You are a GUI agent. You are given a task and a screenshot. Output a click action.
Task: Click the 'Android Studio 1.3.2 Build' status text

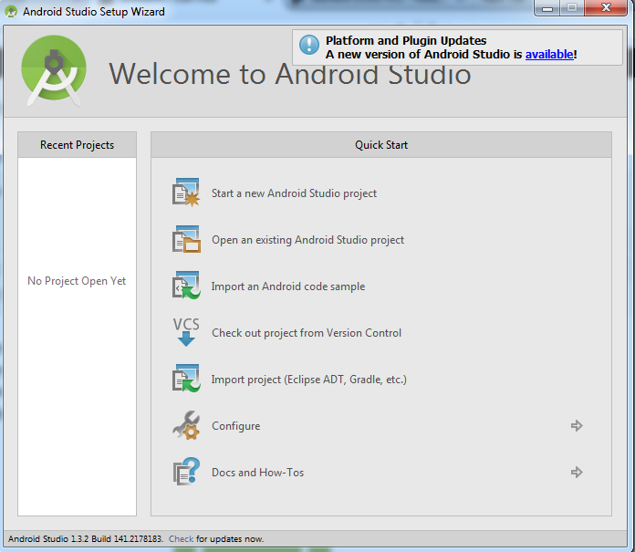85,539
